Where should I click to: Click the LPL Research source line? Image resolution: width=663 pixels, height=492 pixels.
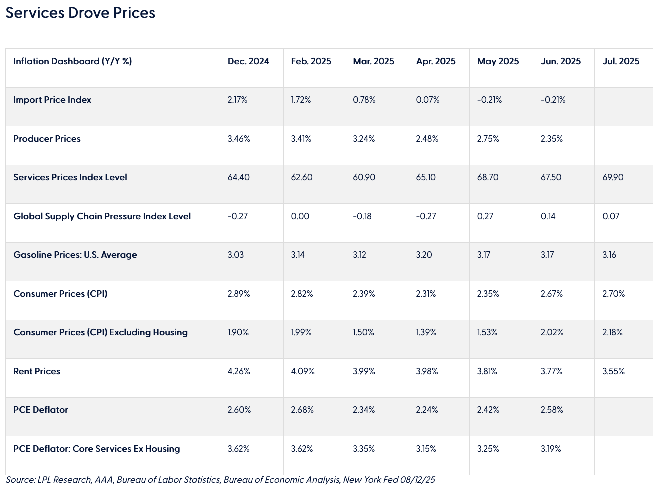(x=220, y=480)
